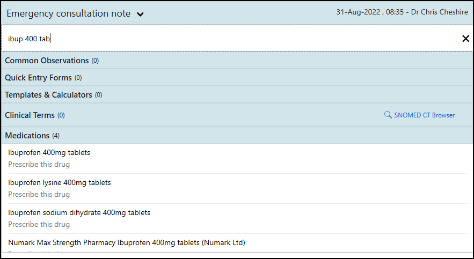Click Prescribe this drug under Ibuprofen lysine
The image size is (474, 259).
click(39, 195)
